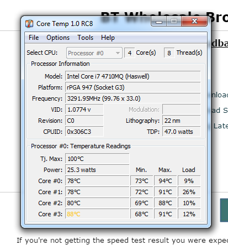Image resolution: width=228 pixels, height=250 pixels.
Task: Click Core #0 maximum temperature 94°C
Action: click(165, 181)
